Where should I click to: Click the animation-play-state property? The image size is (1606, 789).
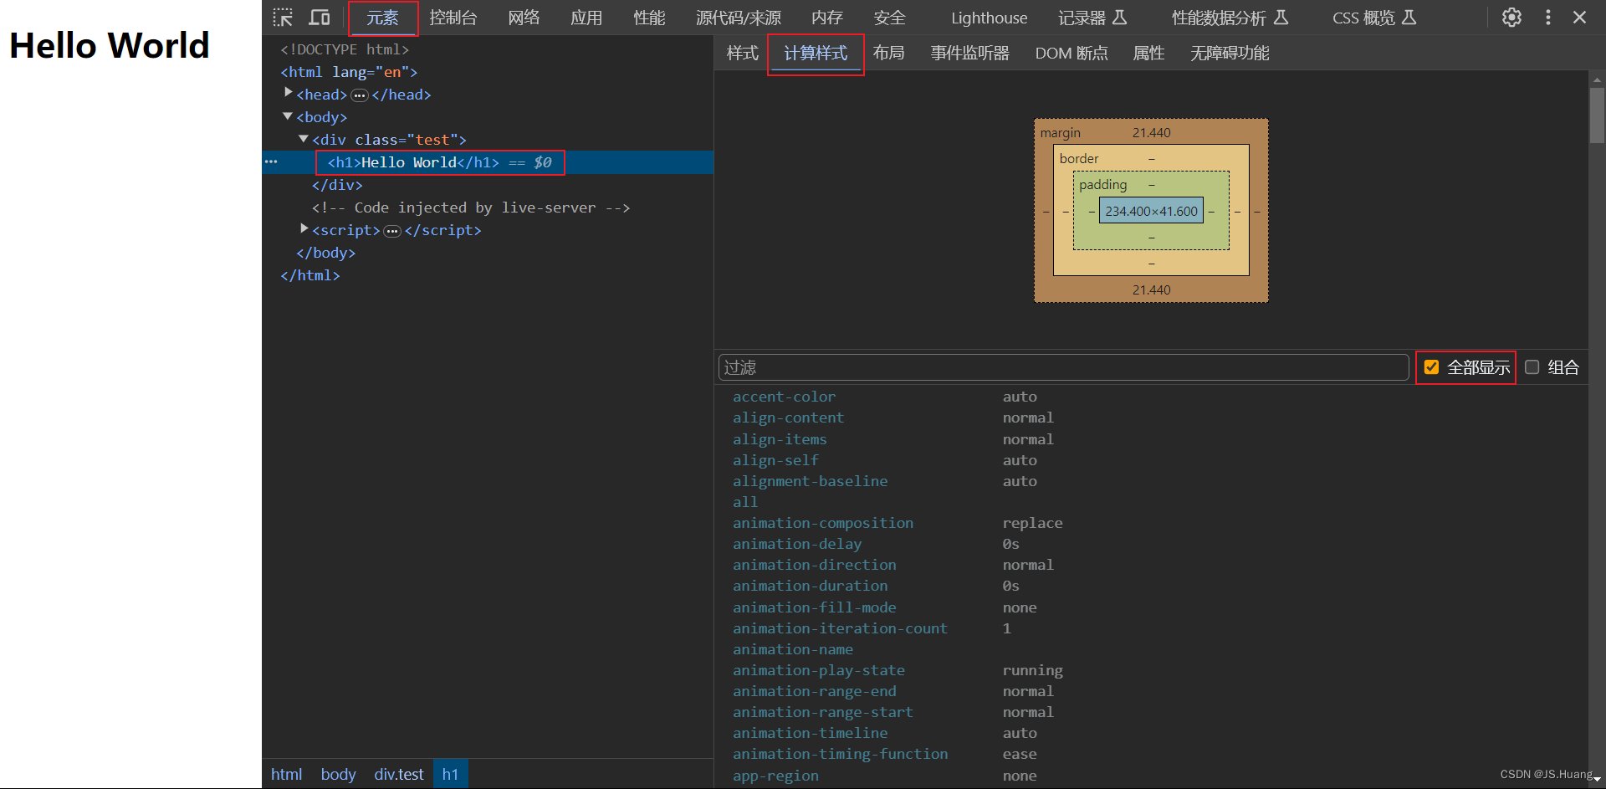(x=819, y=670)
